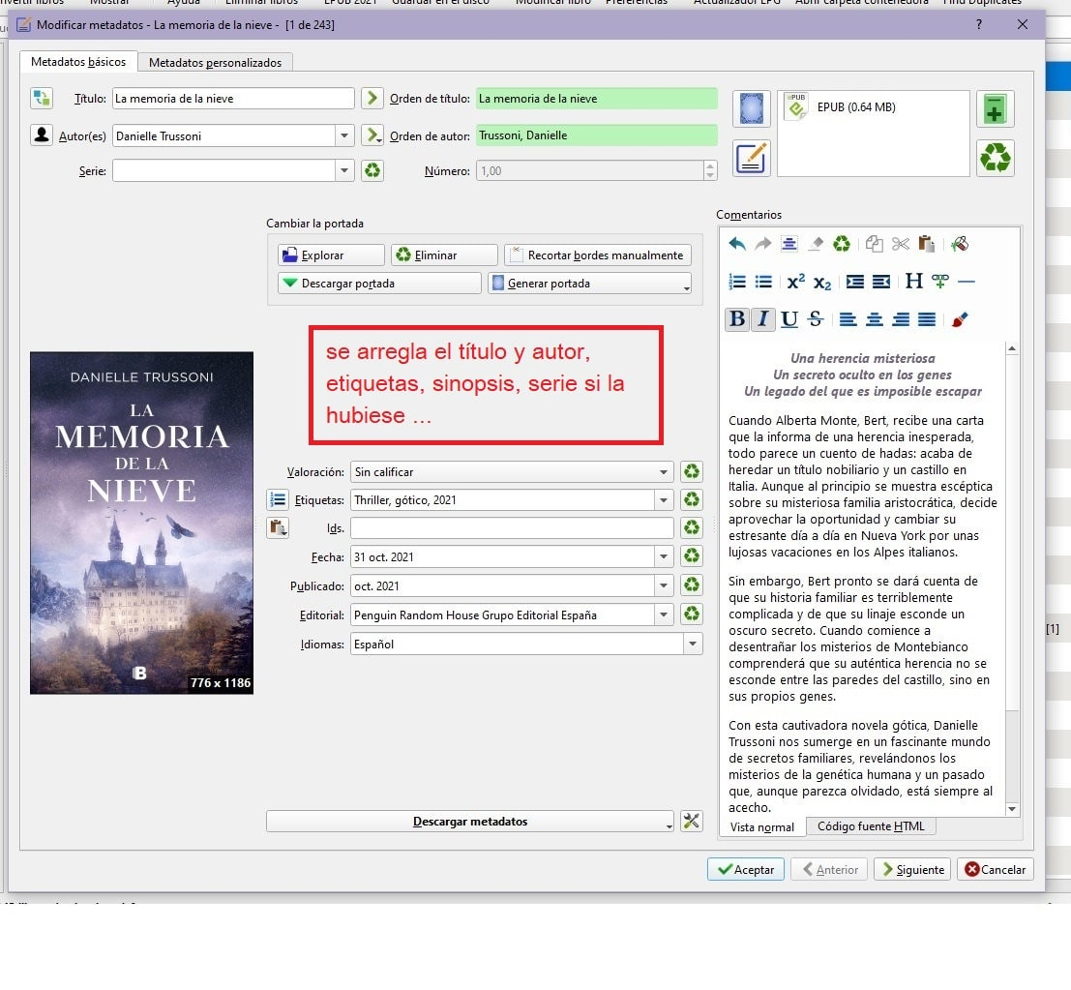1071x990 pixels.
Task: Switch to Metadatos personalizados tab
Action: (215, 63)
